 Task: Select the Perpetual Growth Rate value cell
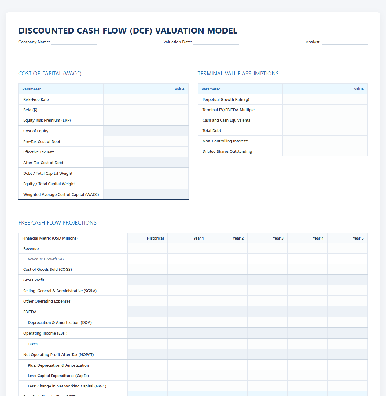[x=325, y=99]
